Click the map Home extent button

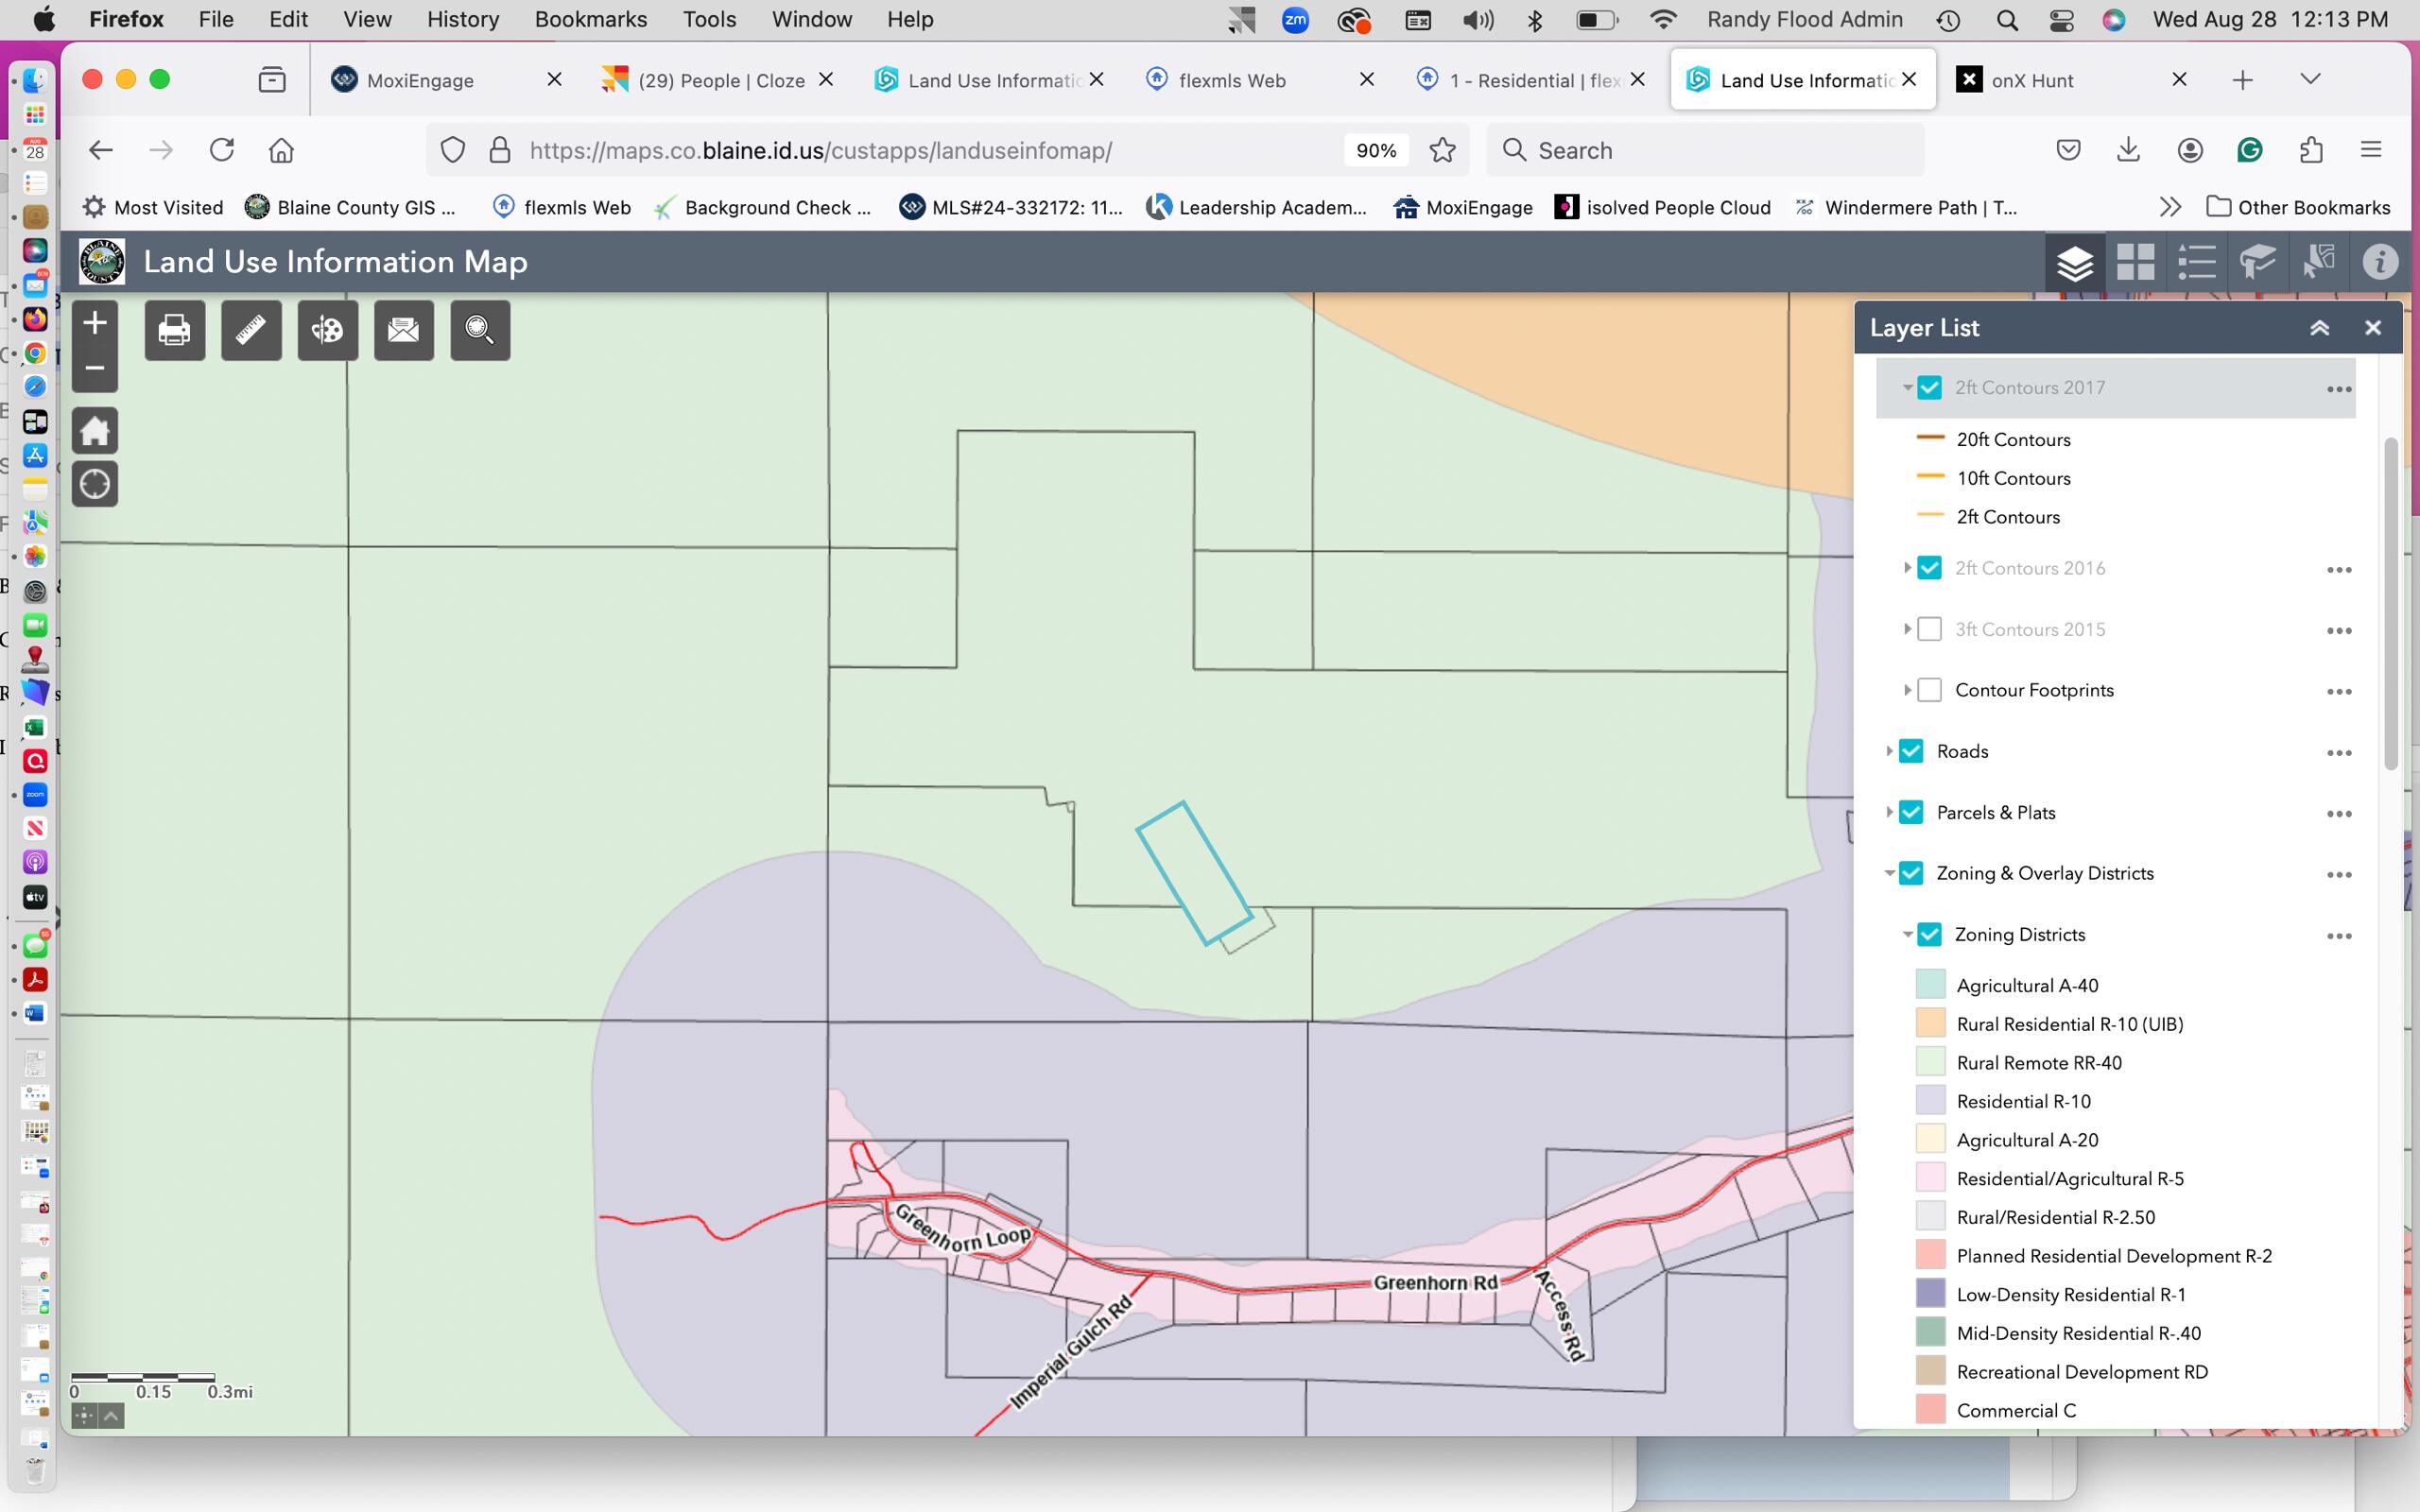(x=95, y=431)
